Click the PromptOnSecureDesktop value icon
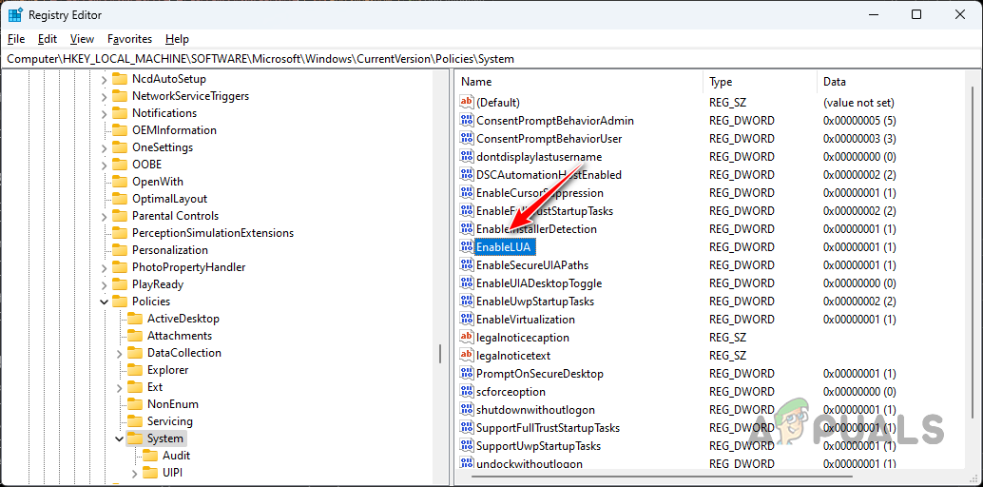This screenshot has width=983, height=487. pos(467,374)
